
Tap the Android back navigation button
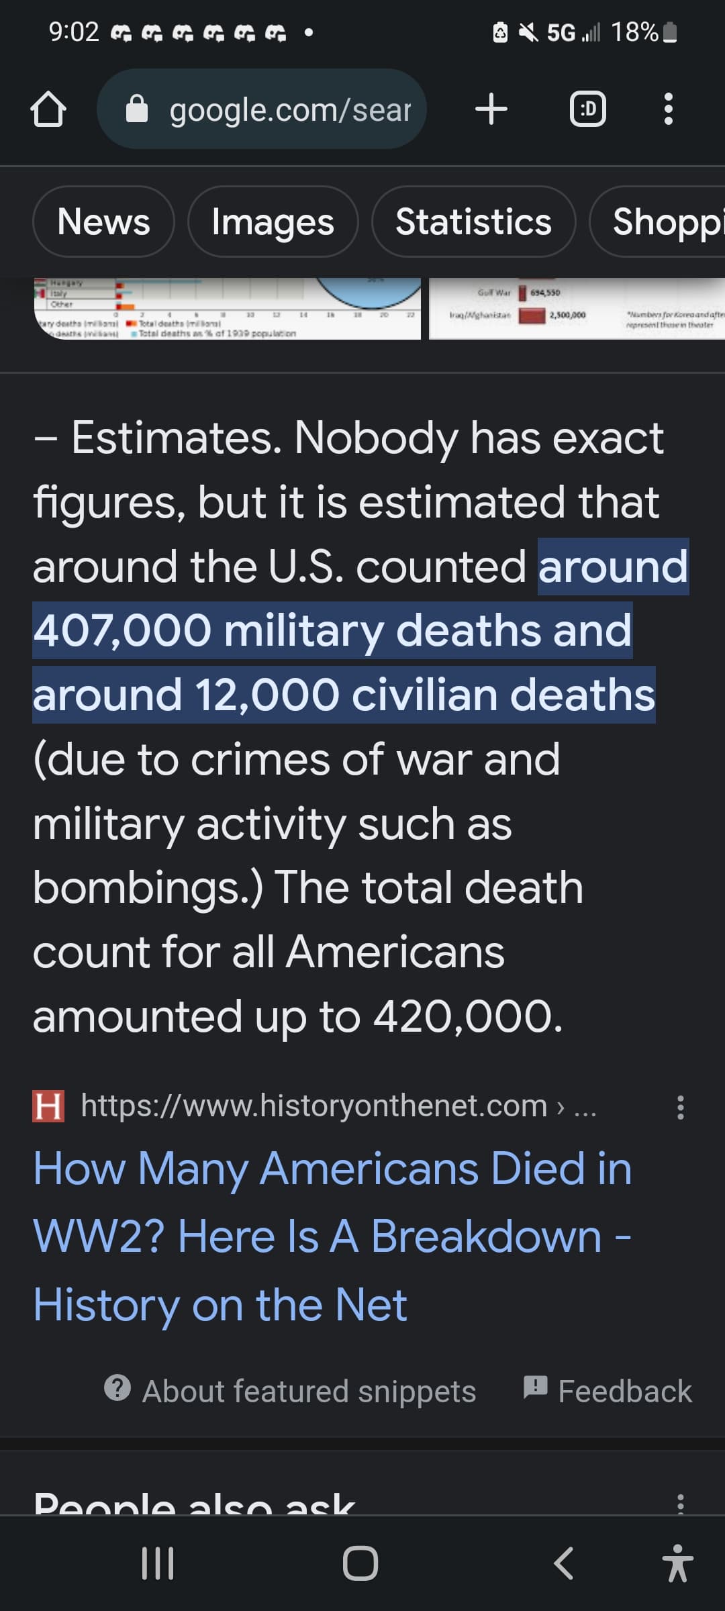(x=563, y=1563)
